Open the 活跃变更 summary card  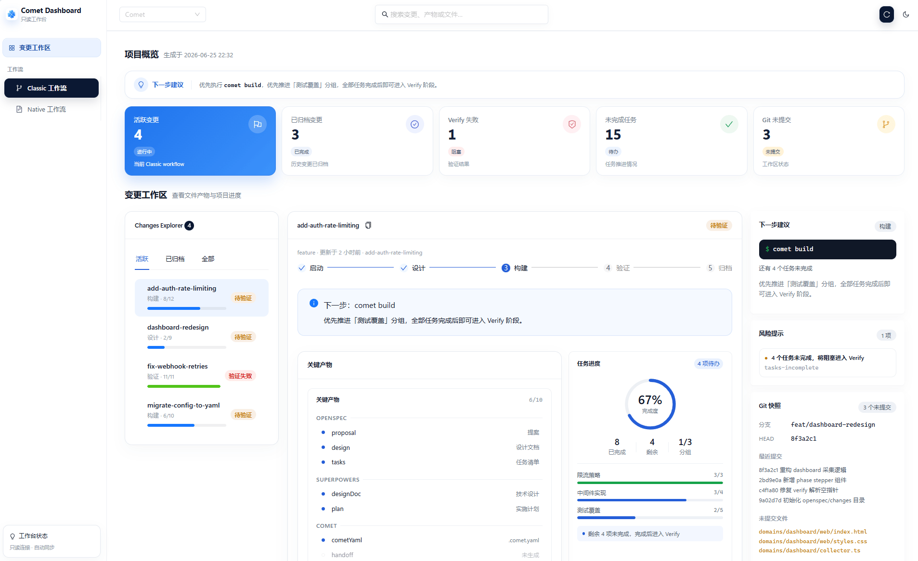click(200, 141)
